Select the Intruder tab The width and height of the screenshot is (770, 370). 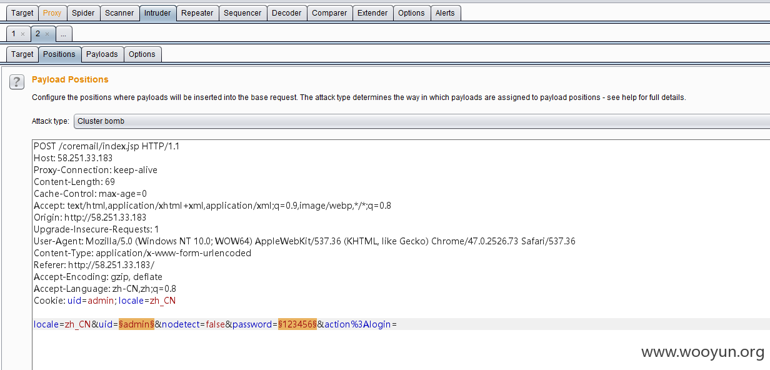coord(157,13)
